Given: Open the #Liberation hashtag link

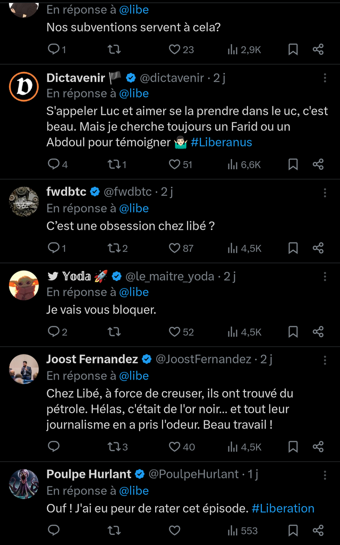Looking at the screenshot, I should click(x=283, y=508).
